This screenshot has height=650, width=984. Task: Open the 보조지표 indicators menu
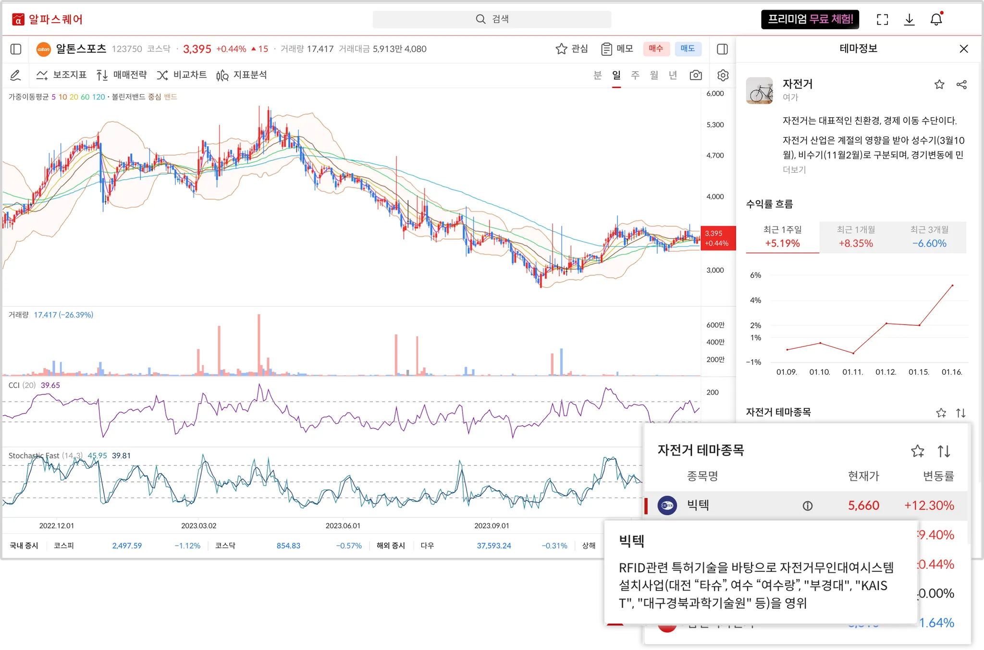tap(61, 75)
